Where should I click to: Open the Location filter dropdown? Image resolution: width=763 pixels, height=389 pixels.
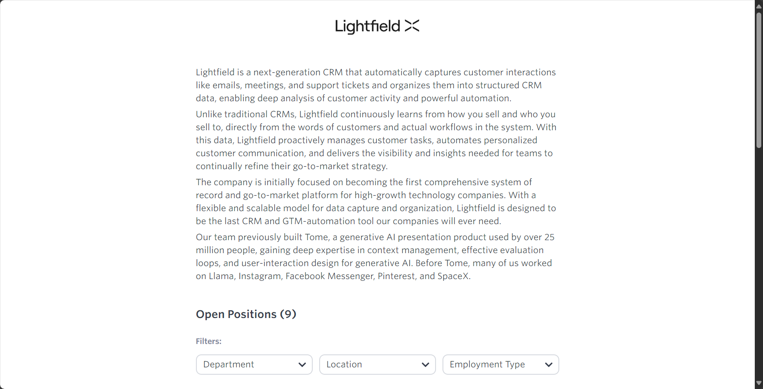(x=378, y=364)
